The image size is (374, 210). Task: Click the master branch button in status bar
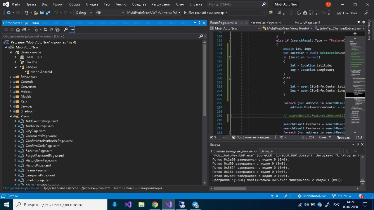point(342,196)
